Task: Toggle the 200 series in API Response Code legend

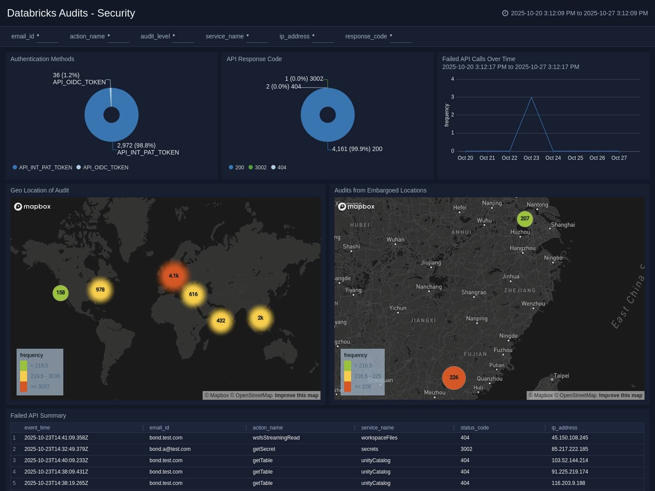Action: click(236, 167)
